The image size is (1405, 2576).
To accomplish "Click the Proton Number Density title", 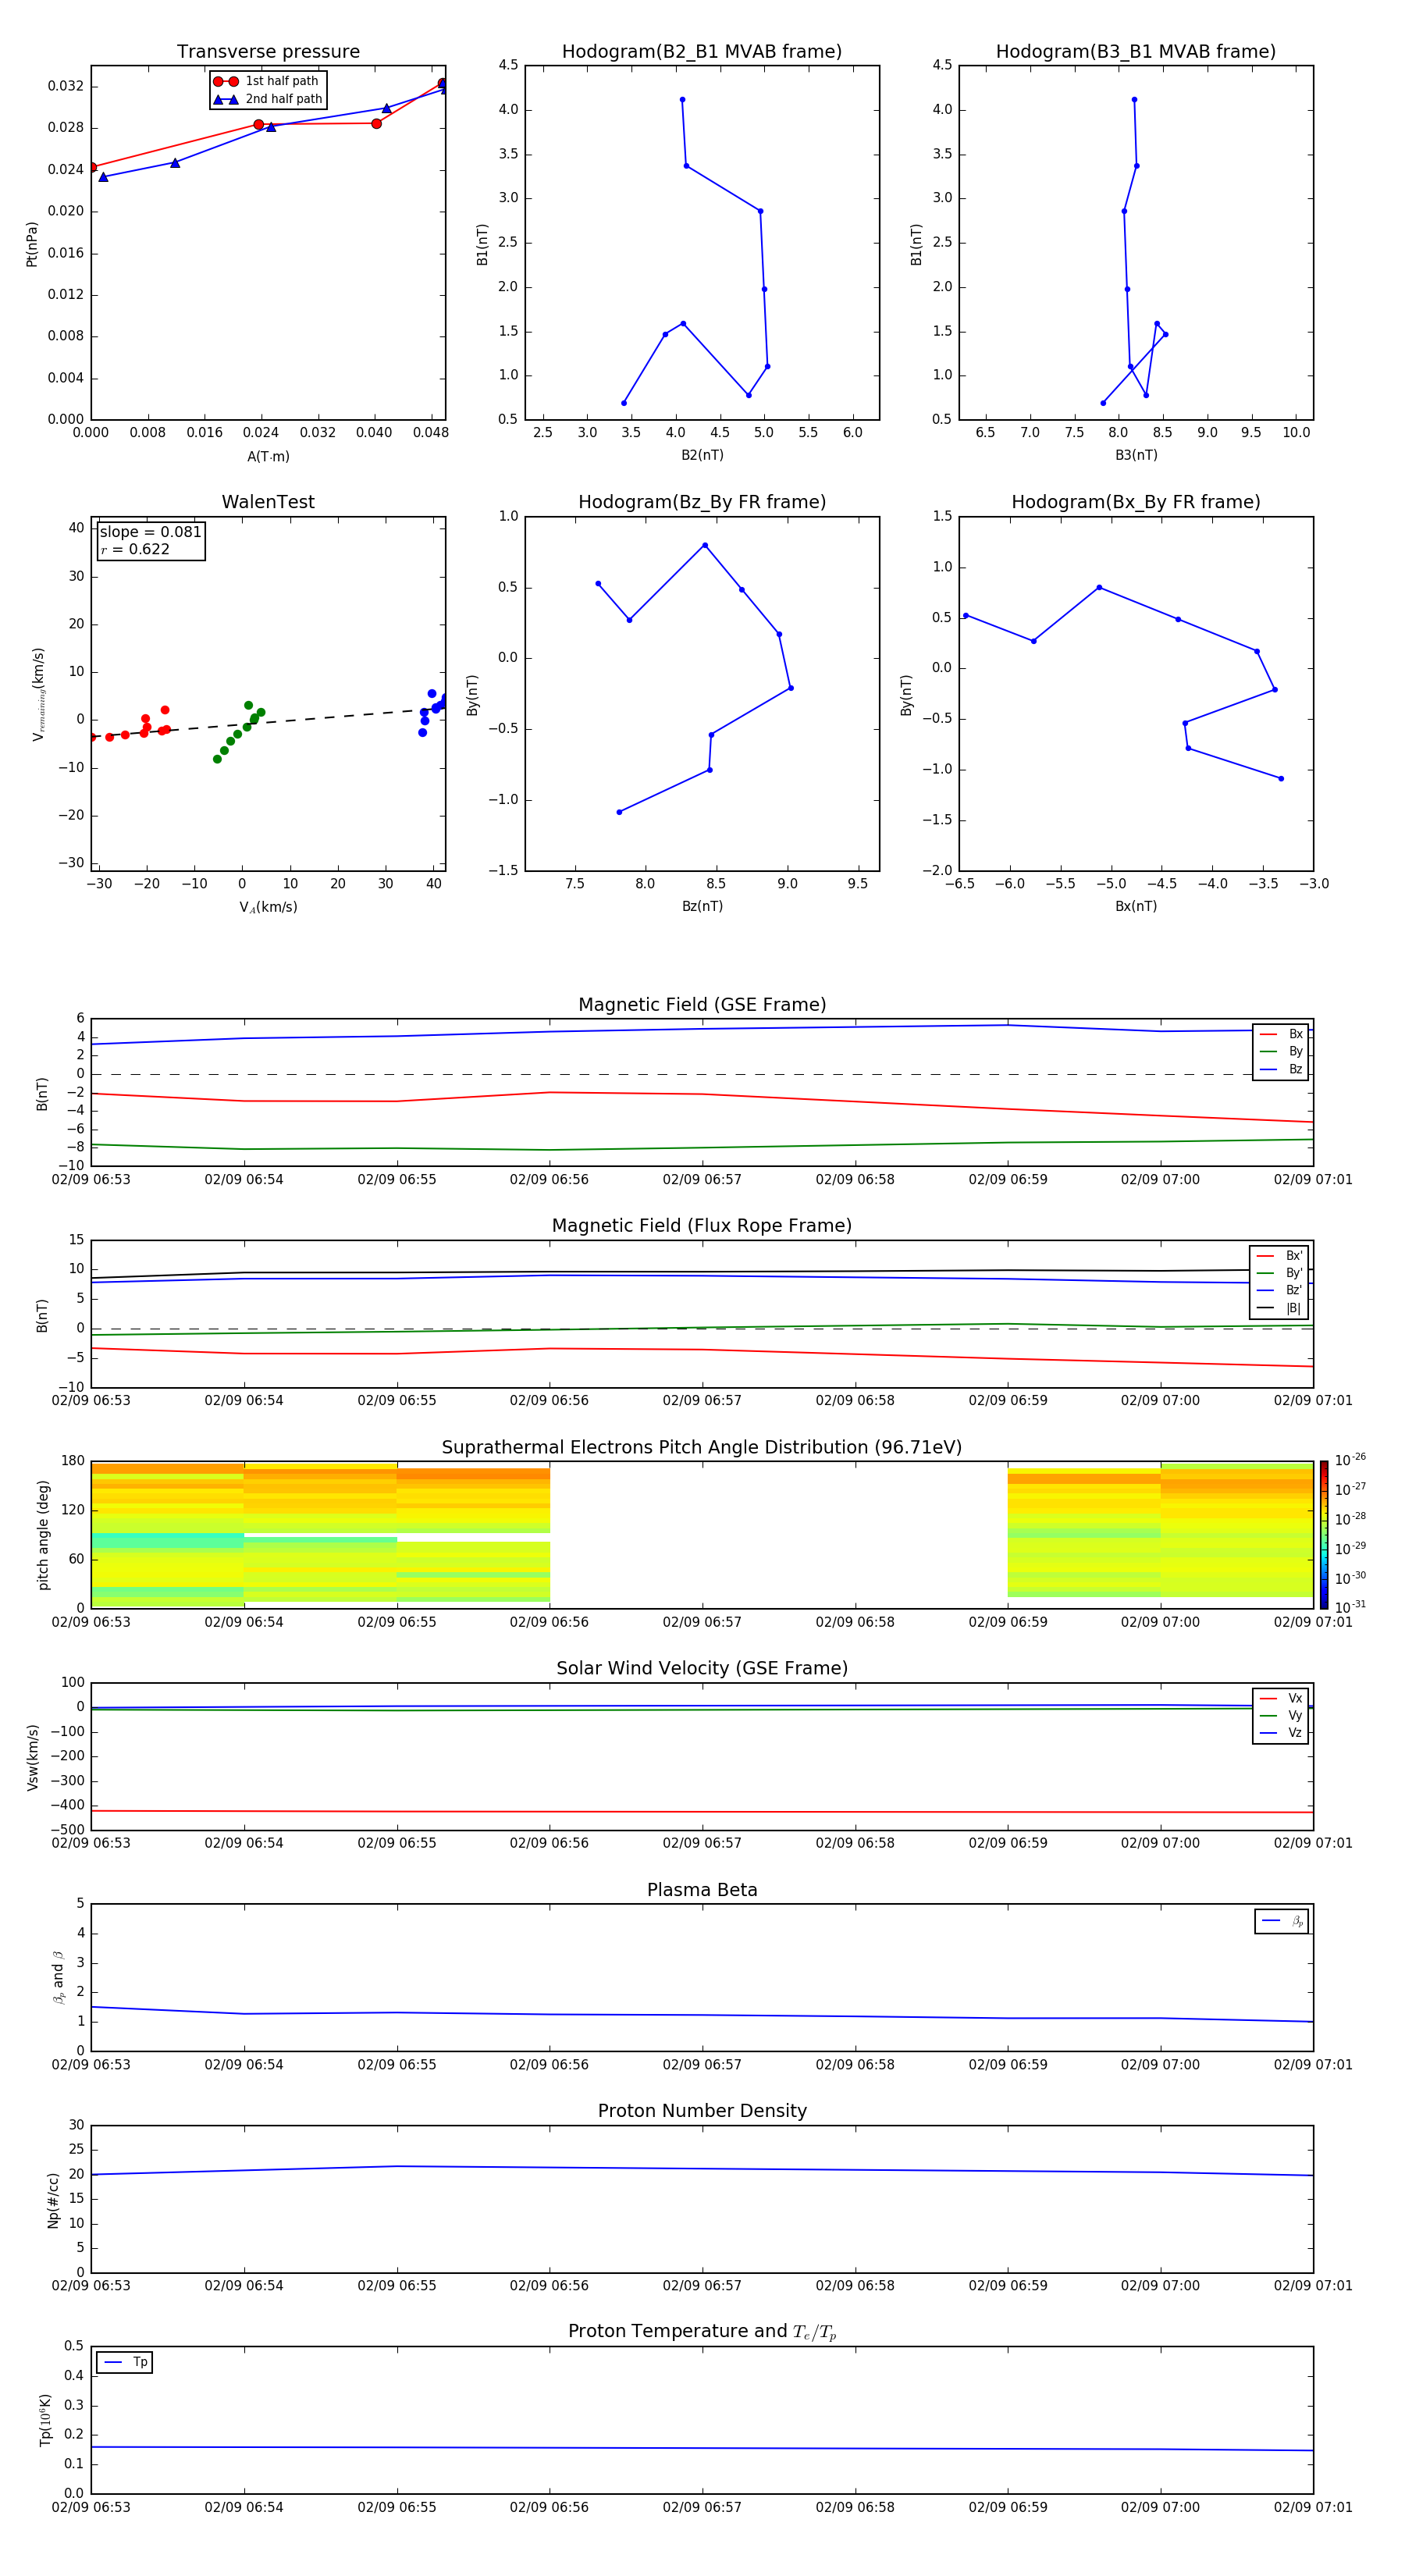I will (702, 2111).
